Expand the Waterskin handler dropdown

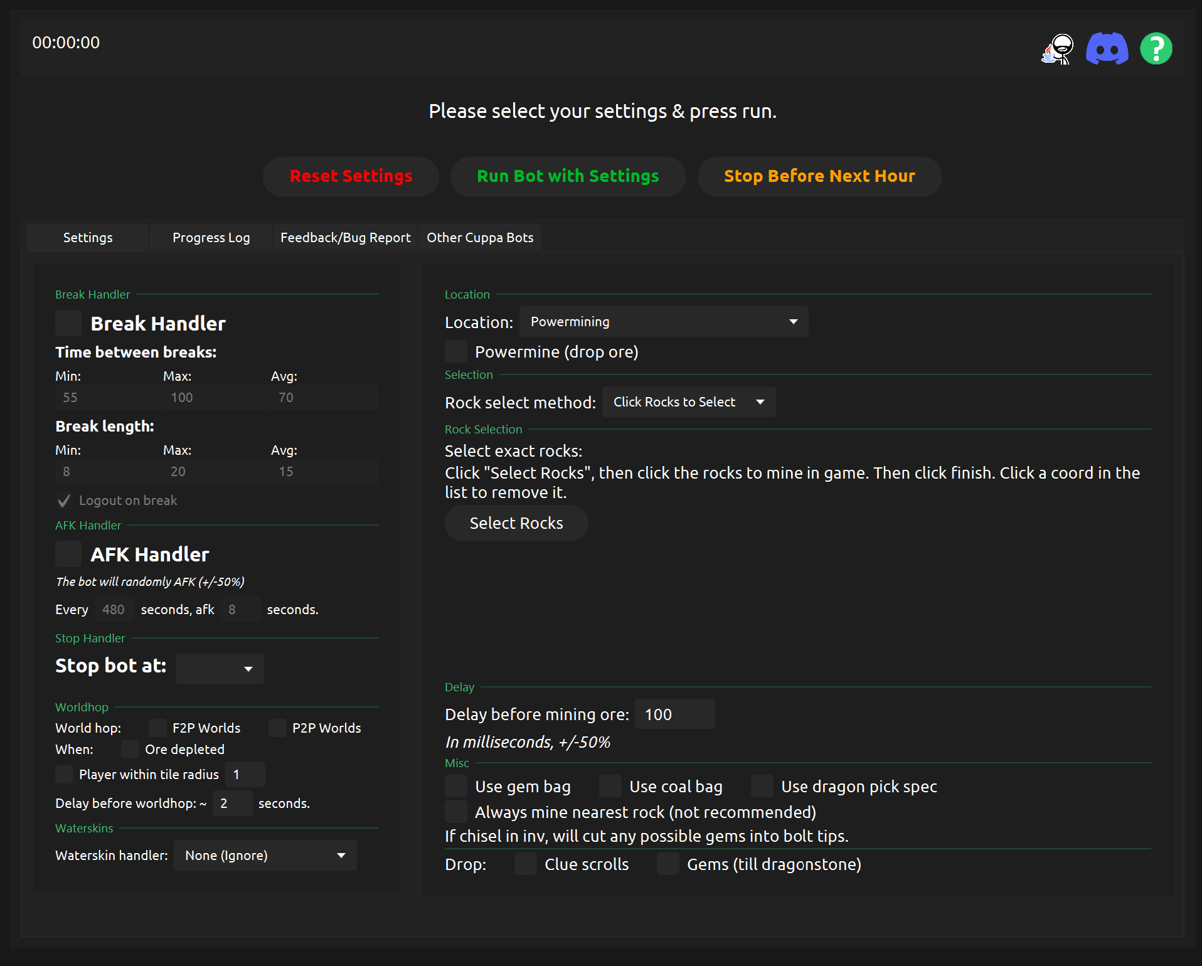[265, 856]
